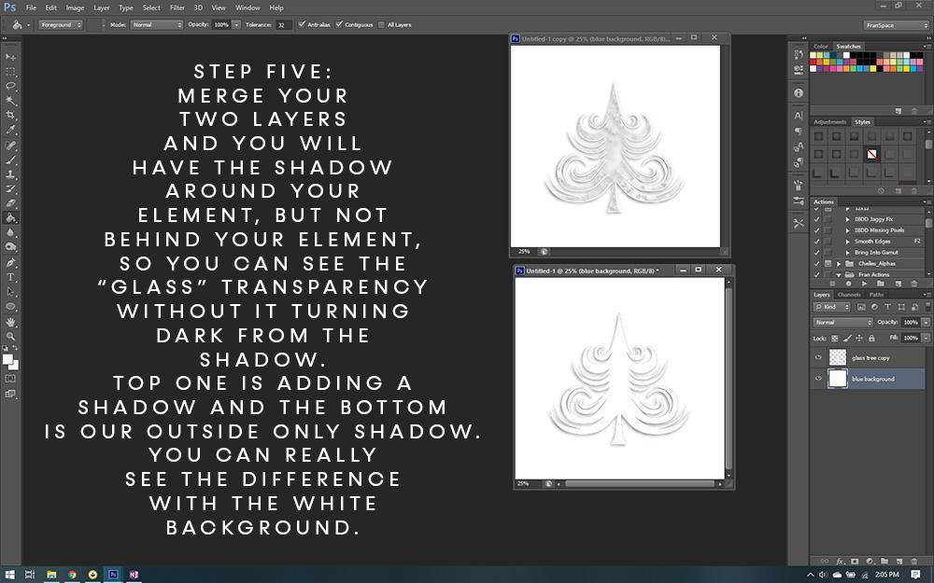This screenshot has width=934, height=583.
Task: Collapse the Fran Actions set
Action: 839,275
